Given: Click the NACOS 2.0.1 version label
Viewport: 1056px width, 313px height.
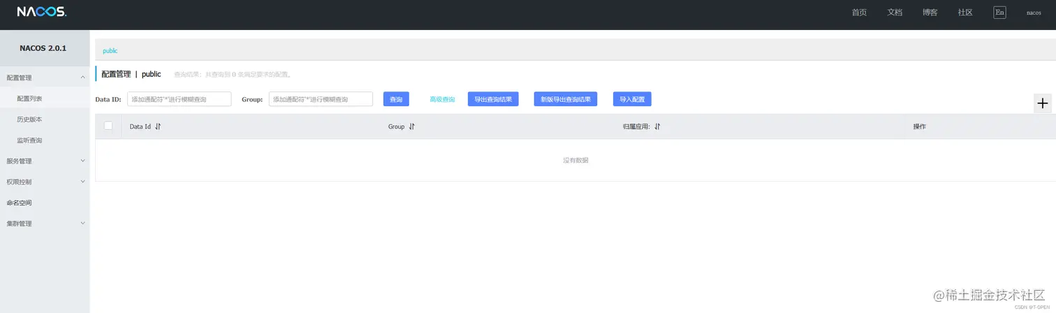Looking at the screenshot, I should point(43,48).
